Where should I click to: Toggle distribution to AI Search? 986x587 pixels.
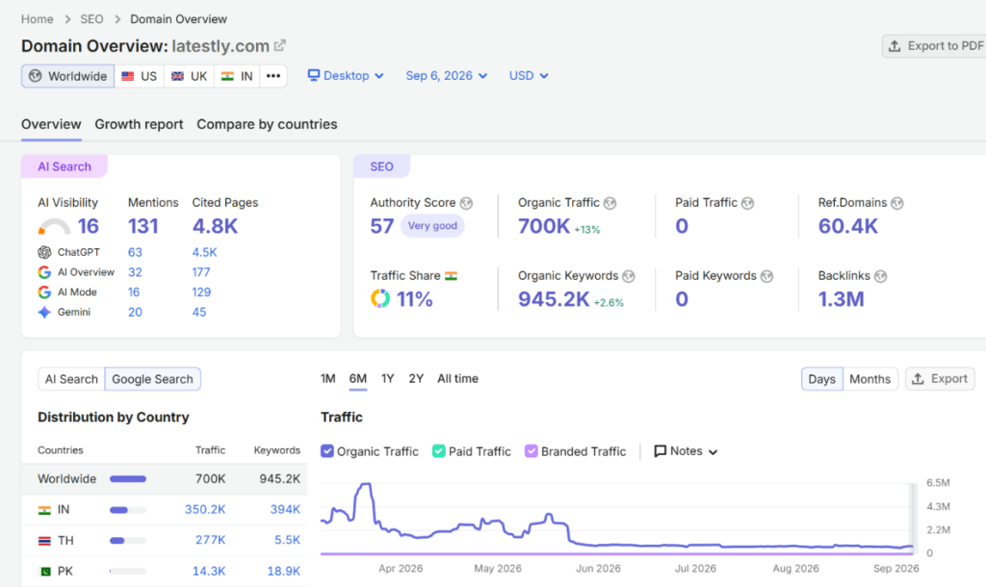pyautogui.click(x=71, y=379)
